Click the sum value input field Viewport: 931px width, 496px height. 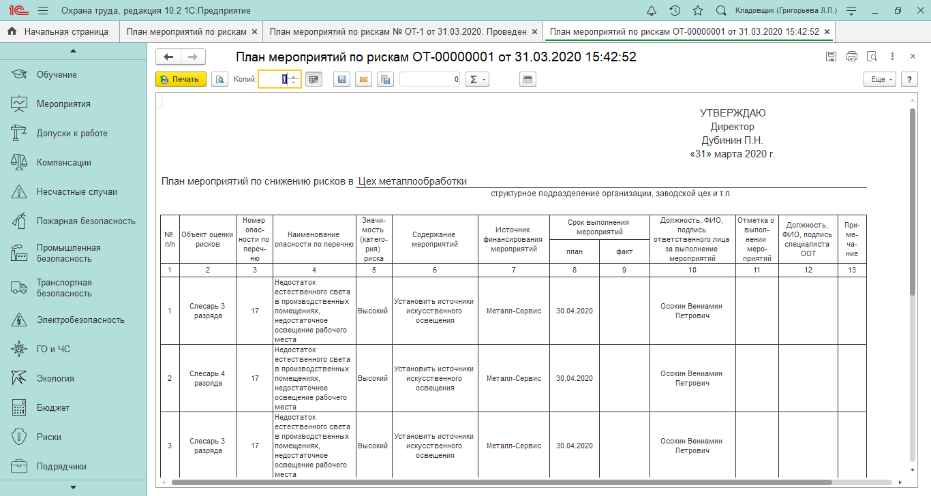429,80
